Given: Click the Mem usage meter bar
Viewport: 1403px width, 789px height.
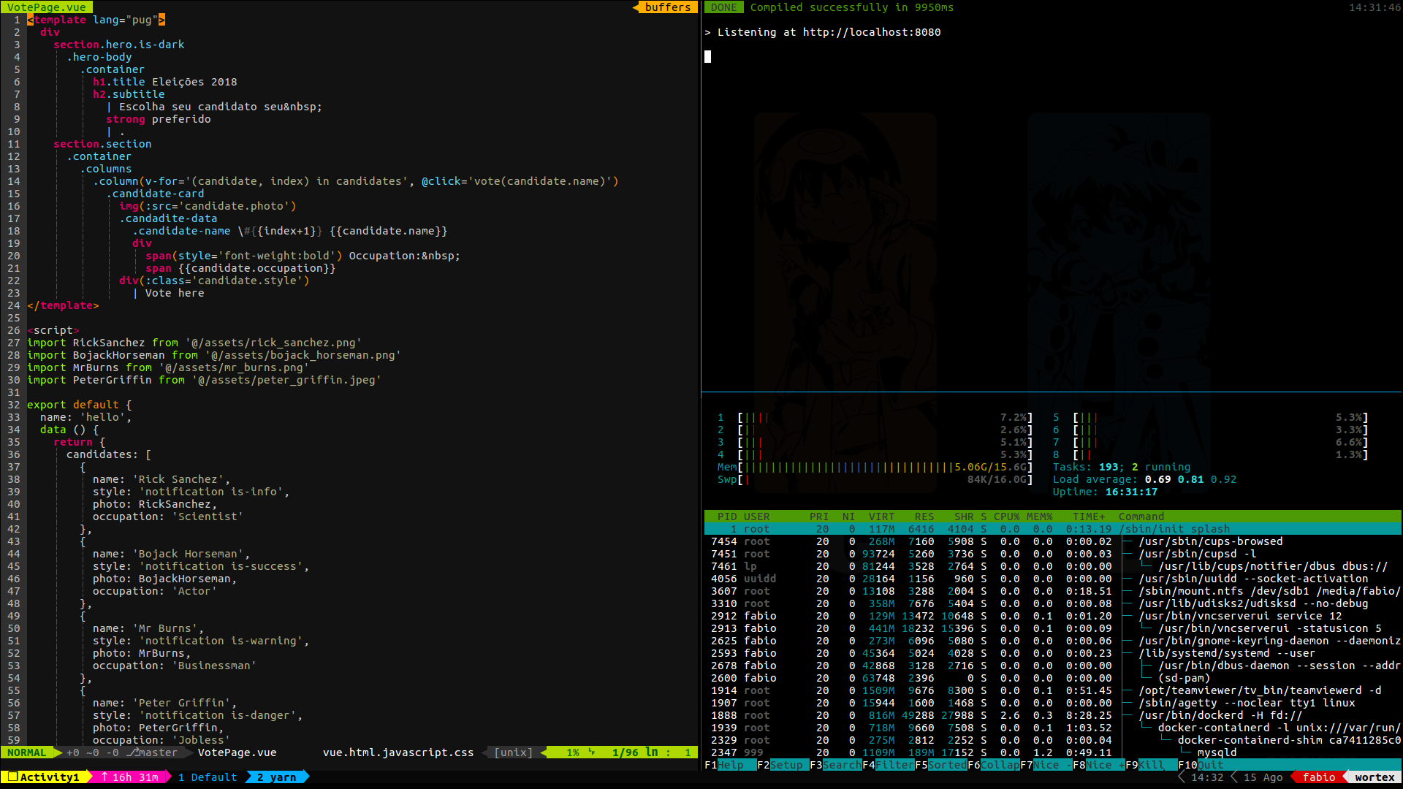Looking at the screenshot, I should [848, 467].
